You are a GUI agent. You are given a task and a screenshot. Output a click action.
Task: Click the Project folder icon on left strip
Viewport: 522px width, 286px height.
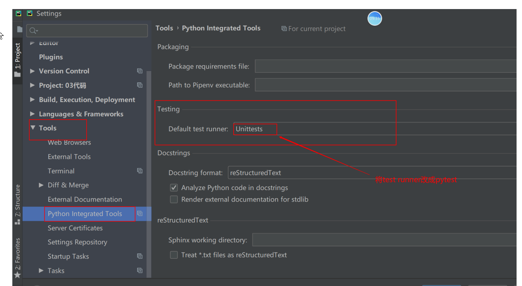(17, 74)
